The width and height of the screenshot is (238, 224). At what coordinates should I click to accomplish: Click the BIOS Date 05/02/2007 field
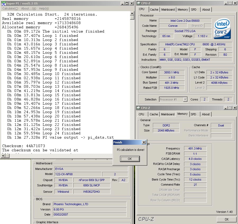(x=90, y=214)
